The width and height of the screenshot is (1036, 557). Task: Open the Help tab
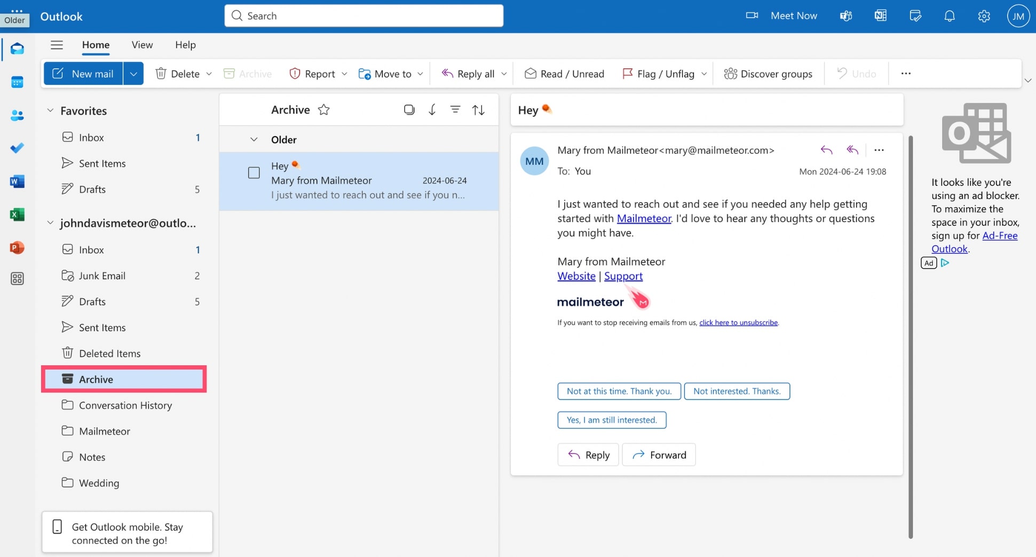coord(185,45)
